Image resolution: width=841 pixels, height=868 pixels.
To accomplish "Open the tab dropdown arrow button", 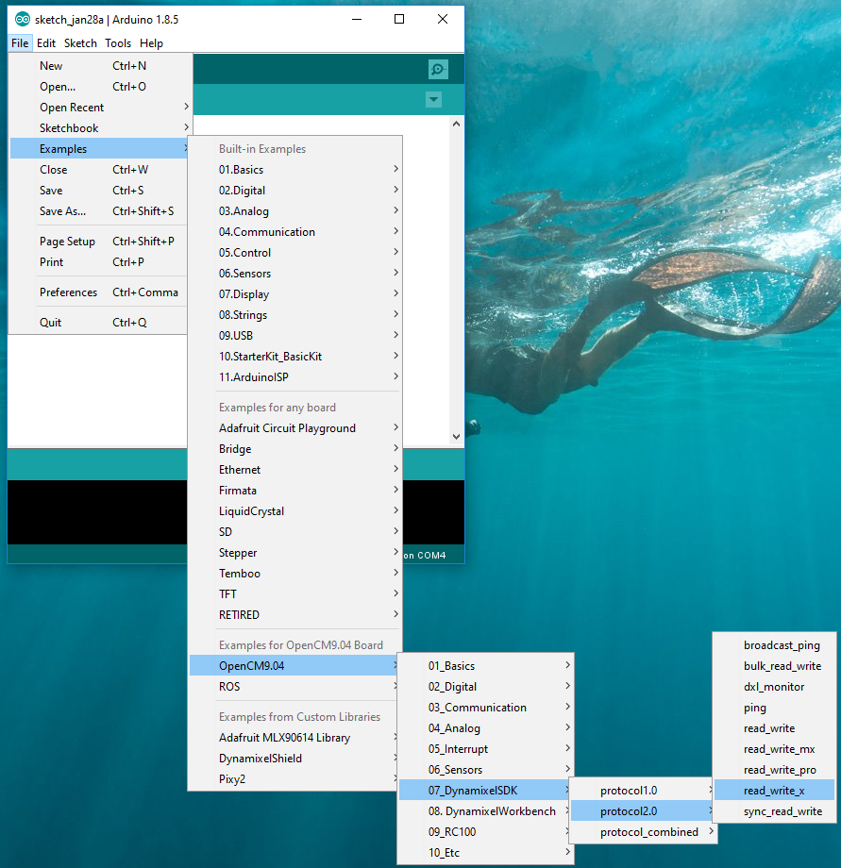I will tap(433, 100).
